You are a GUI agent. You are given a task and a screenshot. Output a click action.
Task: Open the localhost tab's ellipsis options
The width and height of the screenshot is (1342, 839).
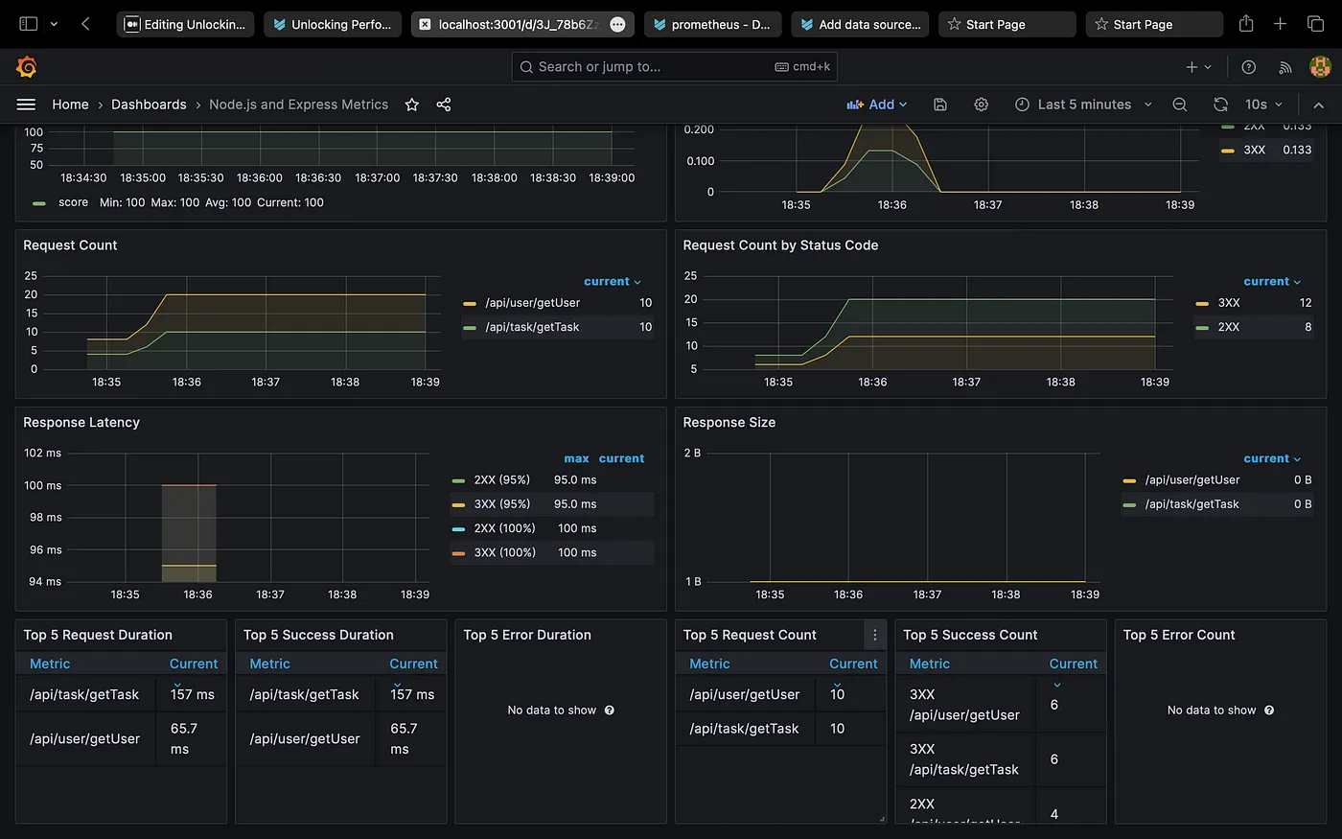tap(617, 25)
